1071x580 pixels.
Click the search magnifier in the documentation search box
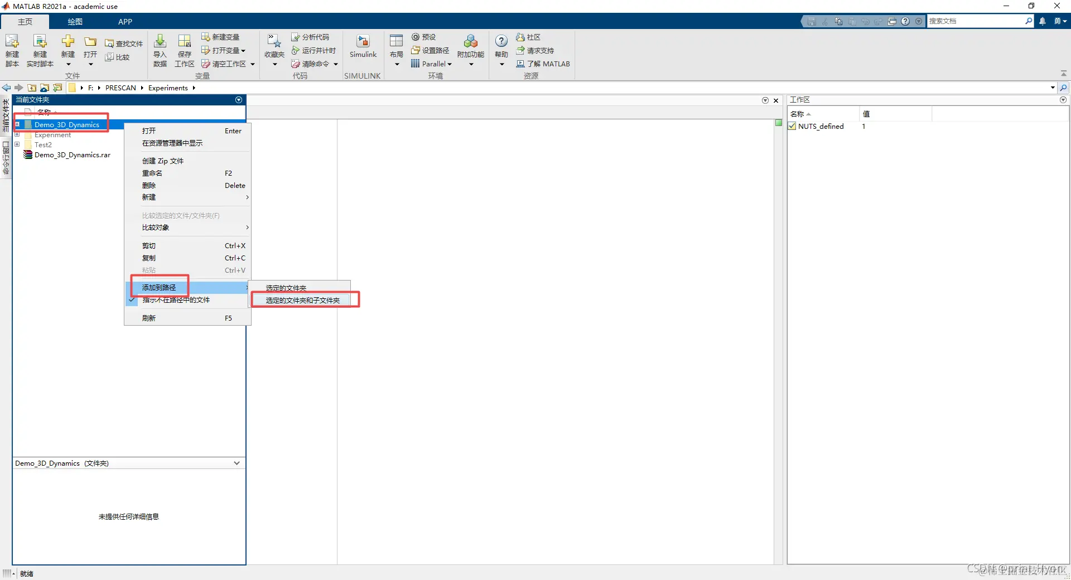[x=1029, y=21]
